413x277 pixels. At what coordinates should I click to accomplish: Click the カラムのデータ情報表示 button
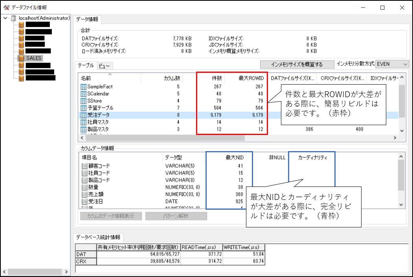[x=111, y=216]
